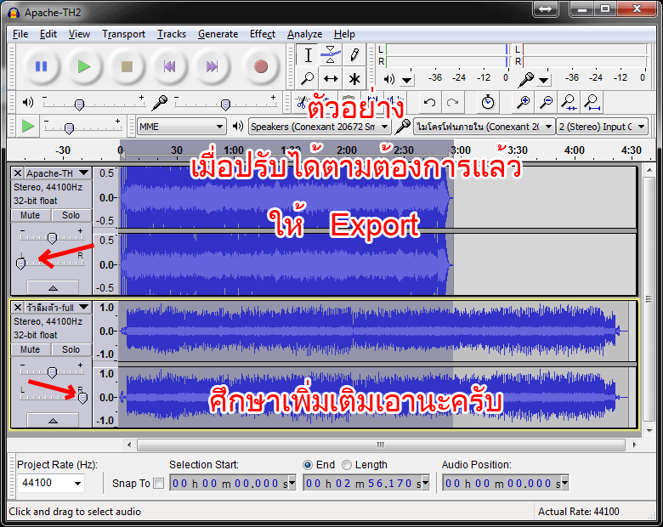The width and height of the screenshot is (663, 527).
Task: Click the Redo arrow icon
Action: point(453,102)
